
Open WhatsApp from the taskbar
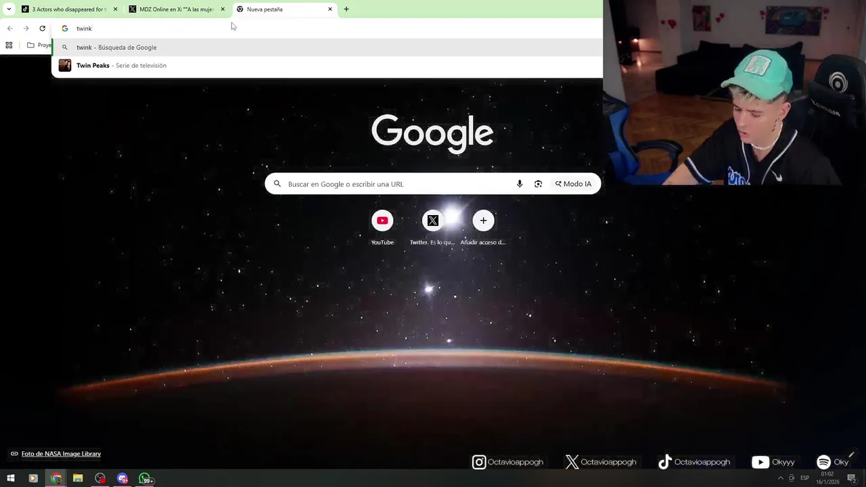(x=145, y=479)
